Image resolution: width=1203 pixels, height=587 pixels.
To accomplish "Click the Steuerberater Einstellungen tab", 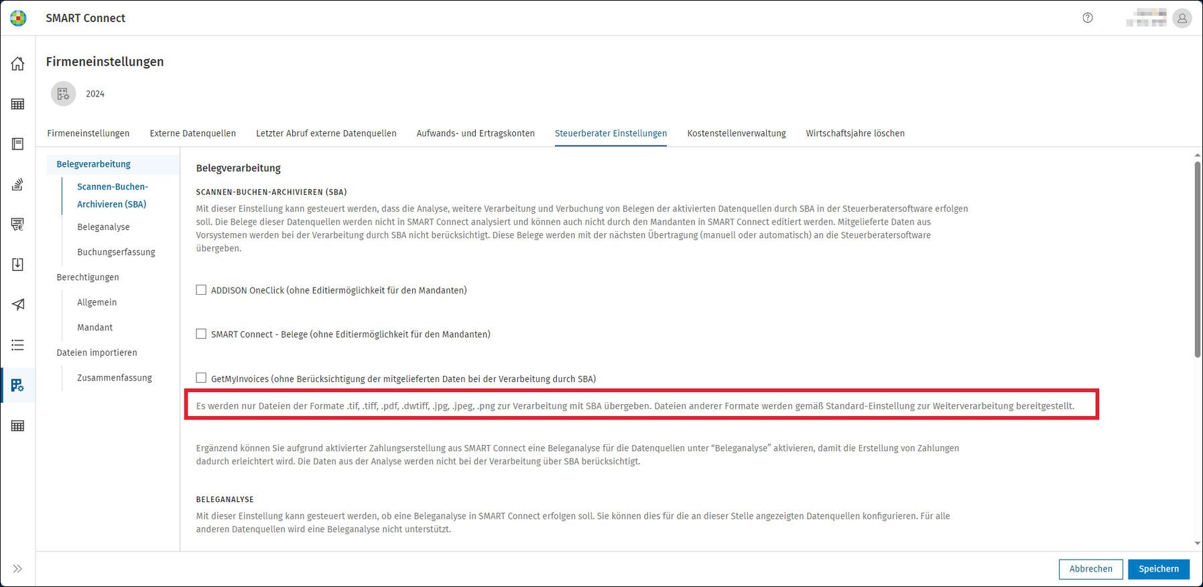I will [x=611, y=133].
